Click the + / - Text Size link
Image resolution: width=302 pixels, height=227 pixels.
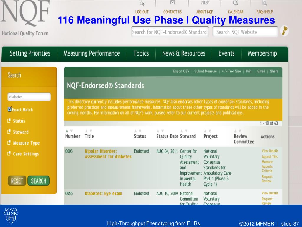(x=231, y=71)
